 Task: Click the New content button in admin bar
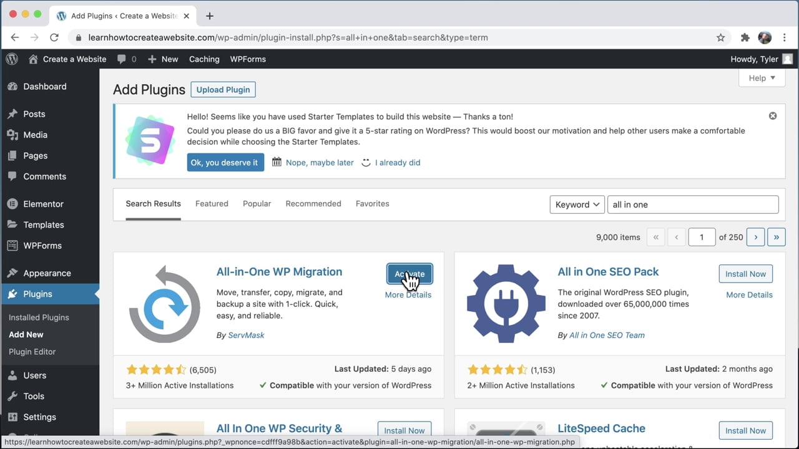[163, 59]
